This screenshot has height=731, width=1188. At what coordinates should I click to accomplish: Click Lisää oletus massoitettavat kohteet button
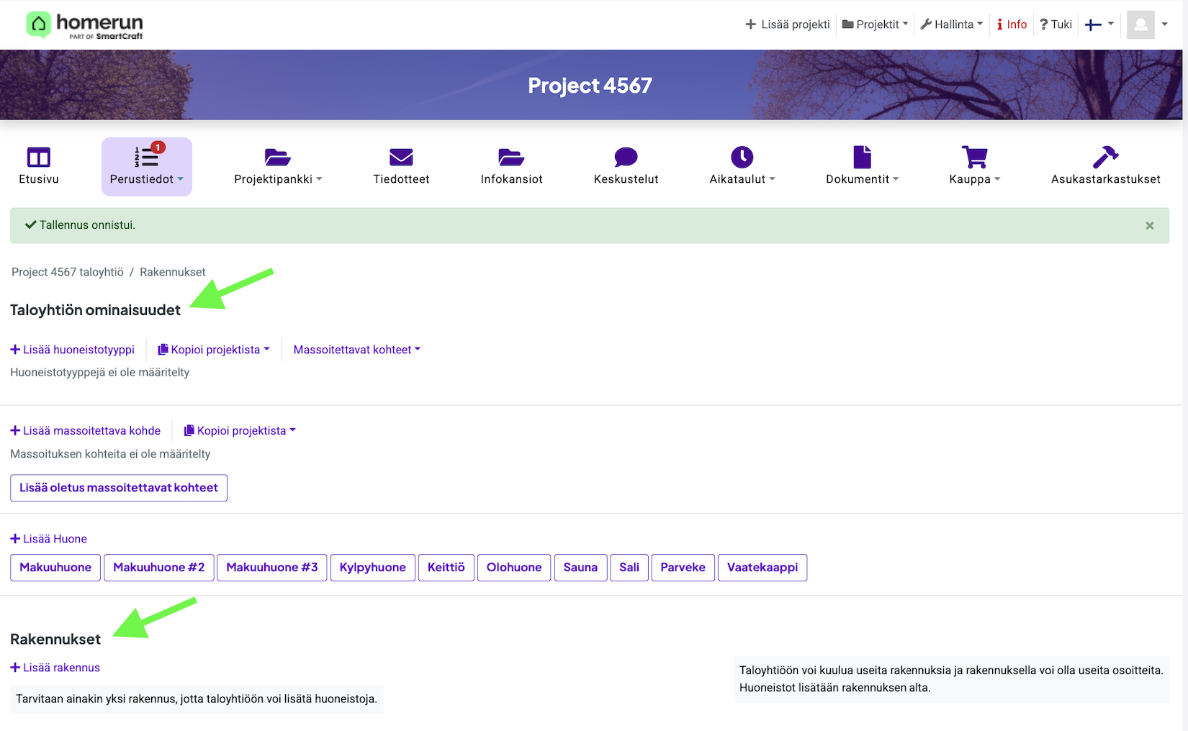(x=119, y=488)
